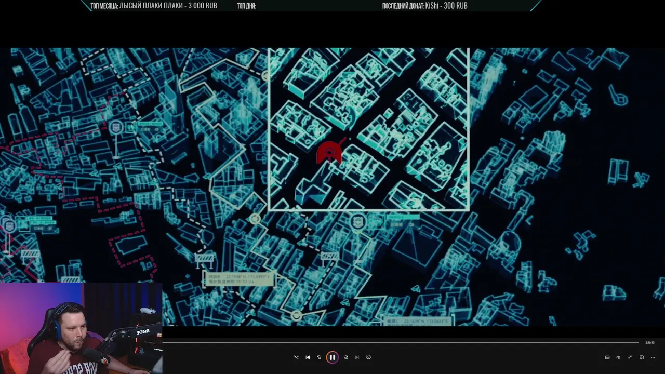This screenshot has width=665, height=374.
Task: Open subtitles and captions options
Action: click(607, 357)
